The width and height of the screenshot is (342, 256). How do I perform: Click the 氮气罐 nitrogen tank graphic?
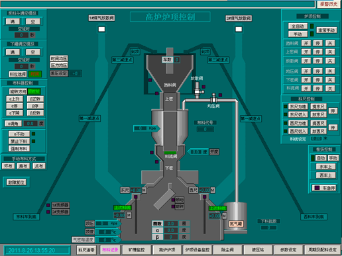point(235,218)
